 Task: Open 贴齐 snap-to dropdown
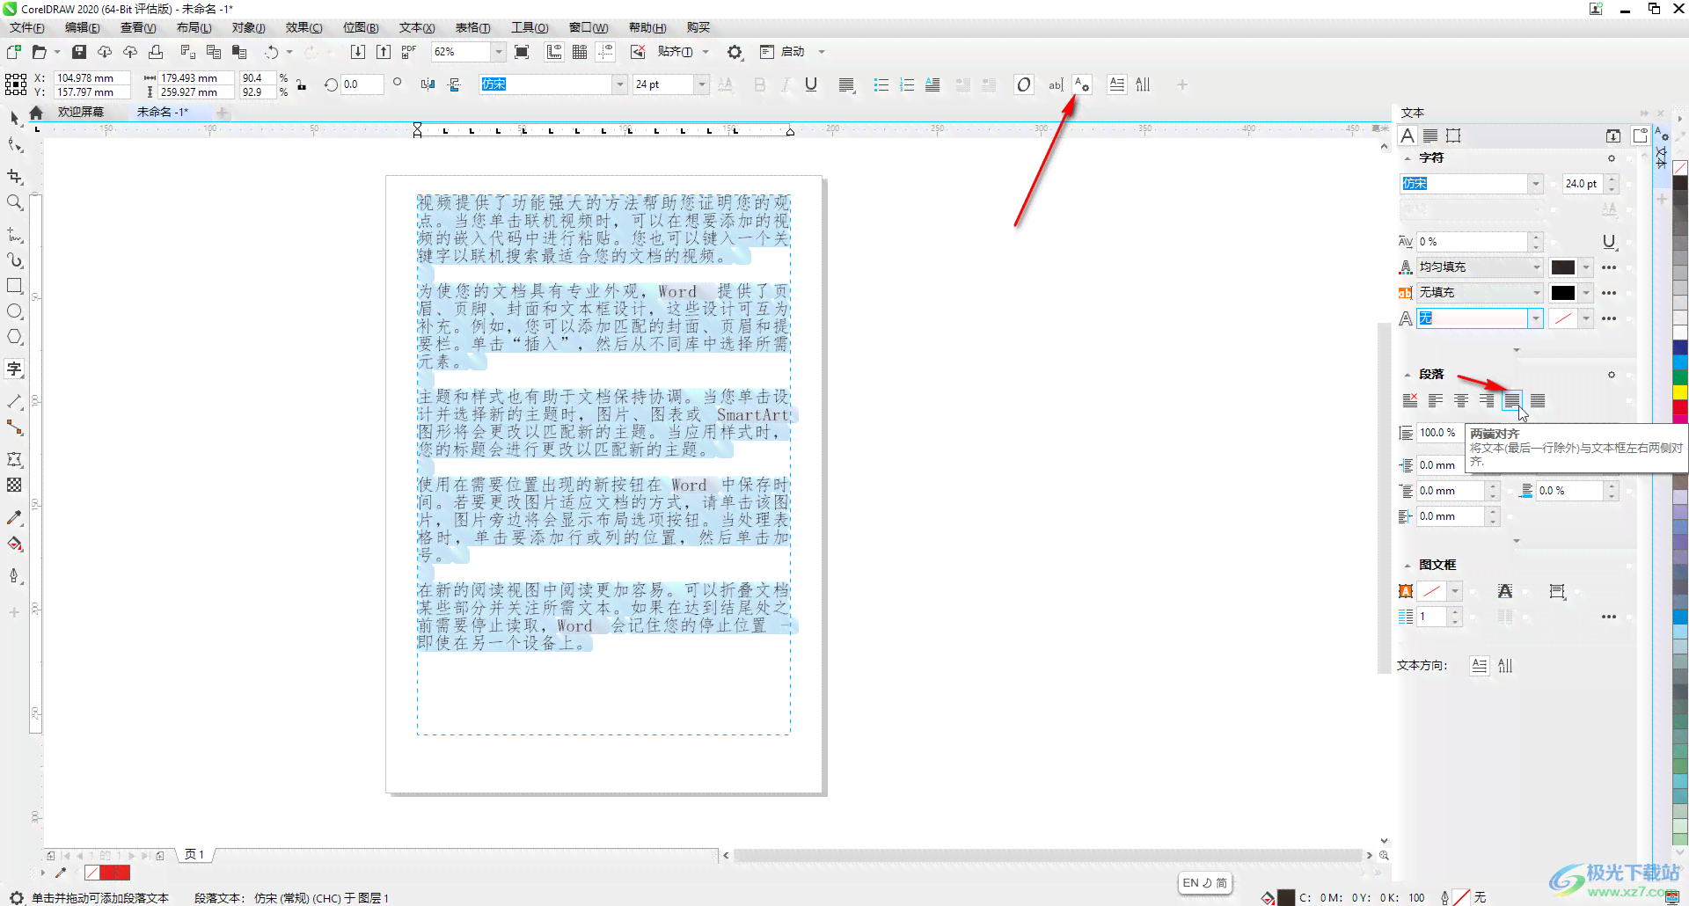(x=706, y=52)
